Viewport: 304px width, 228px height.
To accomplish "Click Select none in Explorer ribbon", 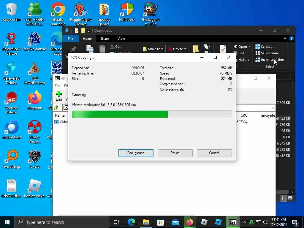I will 267,53.
